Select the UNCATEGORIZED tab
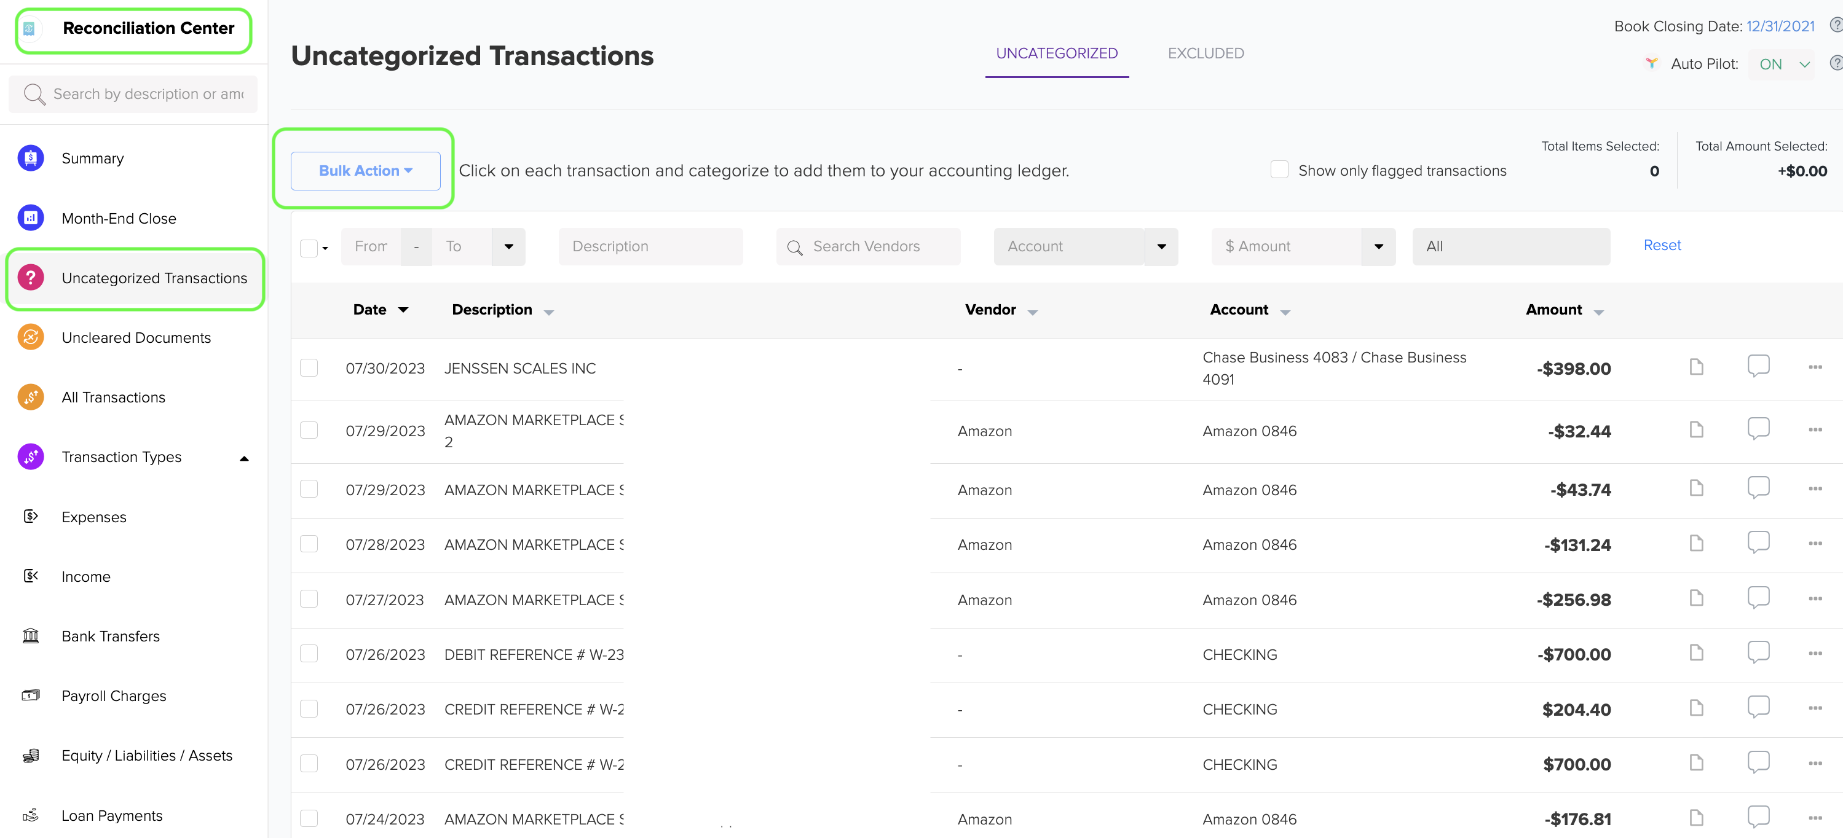Viewport: 1843px width, 838px height. click(1057, 53)
